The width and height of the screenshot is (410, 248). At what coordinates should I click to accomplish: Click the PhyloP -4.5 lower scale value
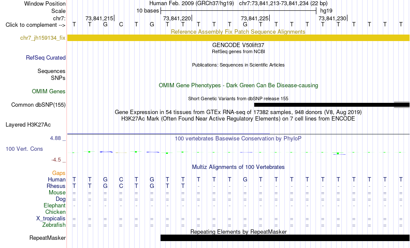[x=56, y=160]
